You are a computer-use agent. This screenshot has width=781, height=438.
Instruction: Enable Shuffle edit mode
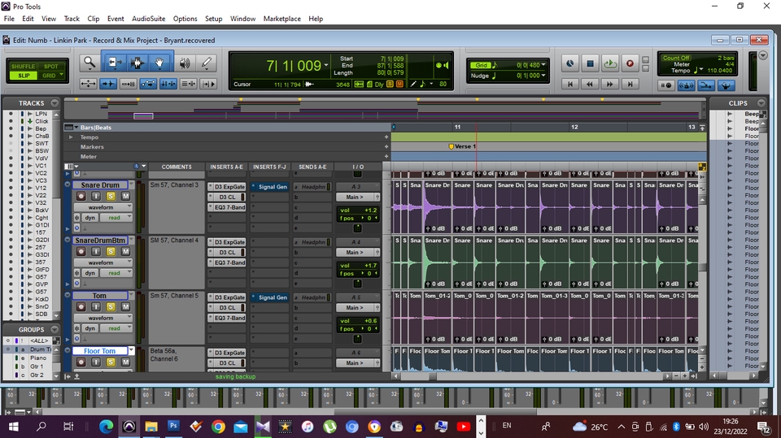[23, 66]
